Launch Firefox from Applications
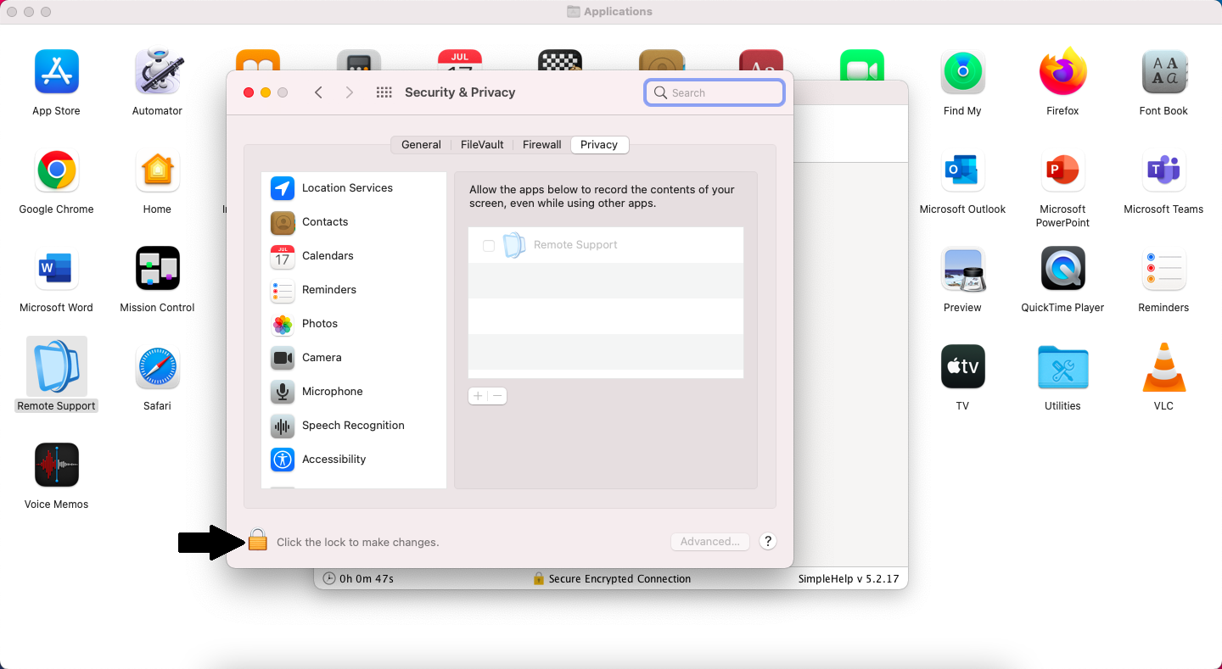The width and height of the screenshot is (1222, 669). tap(1062, 72)
